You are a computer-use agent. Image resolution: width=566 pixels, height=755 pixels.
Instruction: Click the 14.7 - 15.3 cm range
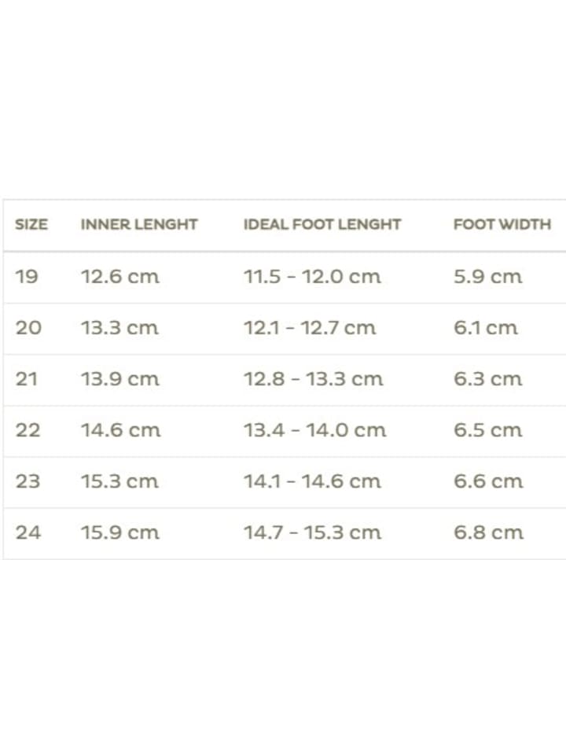[x=313, y=532]
